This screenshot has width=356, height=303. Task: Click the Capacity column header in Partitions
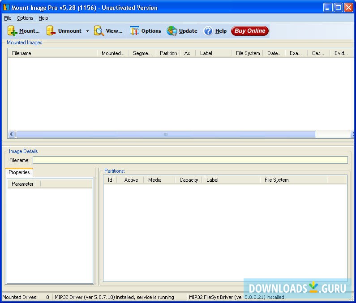tap(189, 180)
